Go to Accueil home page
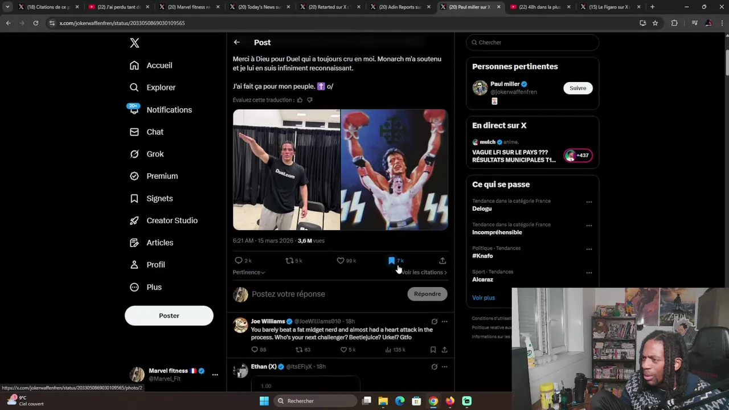The image size is (729, 410). coord(151,65)
